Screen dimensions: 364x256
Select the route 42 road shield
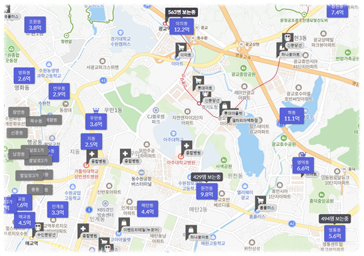[292, 224]
